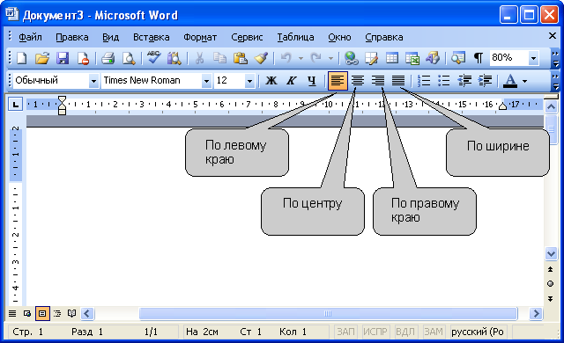Redo action arrow icon
564x343 pixels.
tap(315, 58)
